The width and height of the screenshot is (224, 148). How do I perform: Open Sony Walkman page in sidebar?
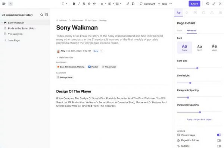tap(25, 23)
